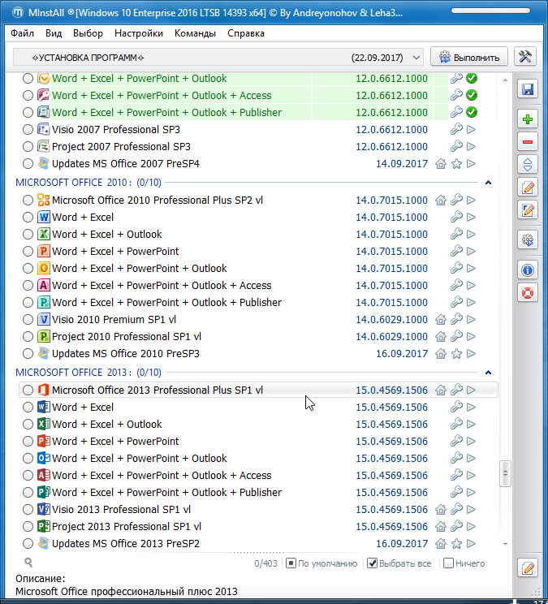Open the Выбор menu

coord(88,33)
